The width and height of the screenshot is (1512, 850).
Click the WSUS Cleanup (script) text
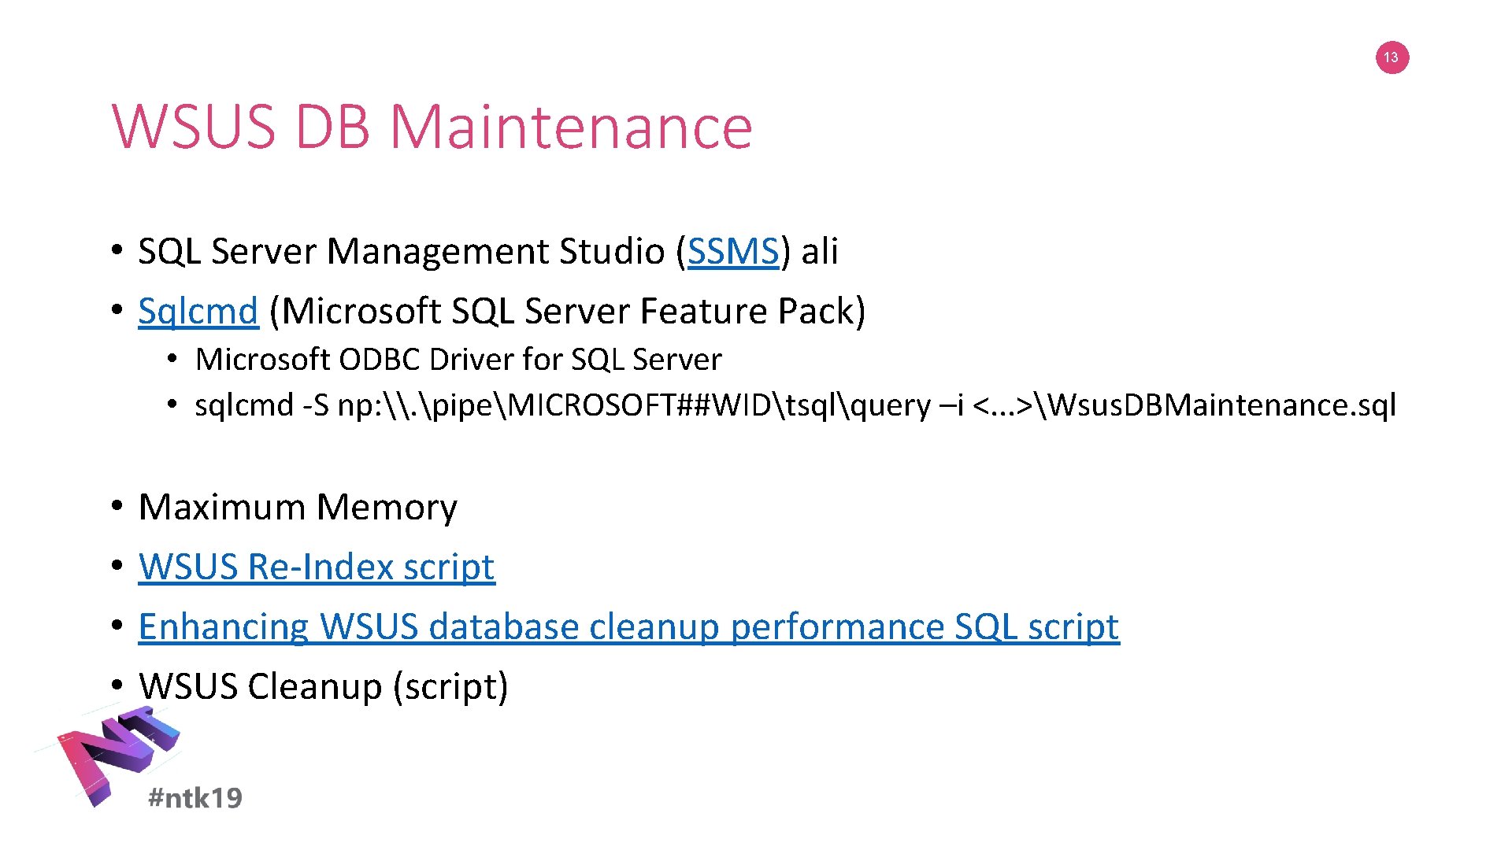pos(323,686)
